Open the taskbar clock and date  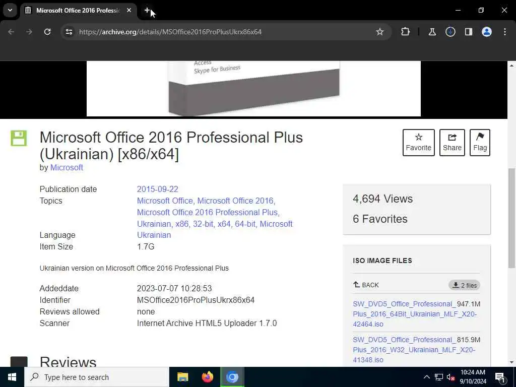(x=473, y=377)
